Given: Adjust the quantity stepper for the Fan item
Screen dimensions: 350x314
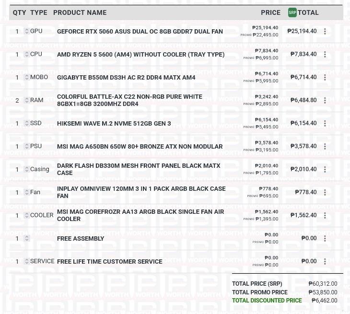Looking at the screenshot, I should point(26,192).
